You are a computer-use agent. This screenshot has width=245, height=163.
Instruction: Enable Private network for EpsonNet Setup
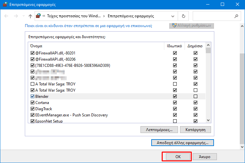coord(175,121)
